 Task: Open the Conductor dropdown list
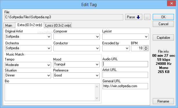(97, 48)
